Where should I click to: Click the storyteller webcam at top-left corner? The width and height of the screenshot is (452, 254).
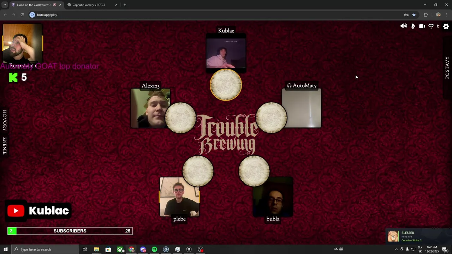(22, 43)
